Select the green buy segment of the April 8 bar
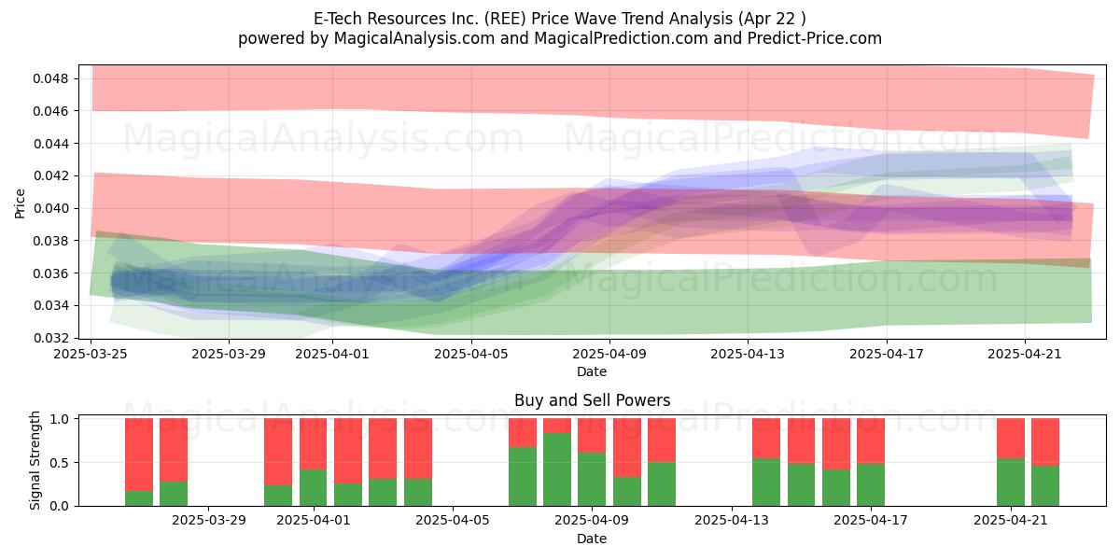The image size is (1120, 560). [x=557, y=469]
